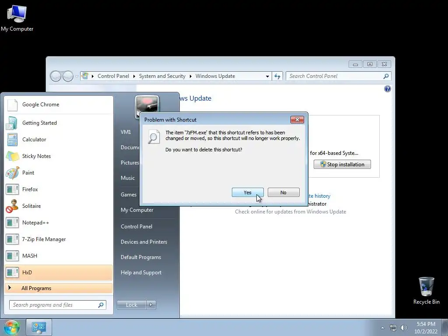The width and height of the screenshot is (448, 336).
Task: Close the Problem with Shortcut dialog
Action: click(297, 120)
